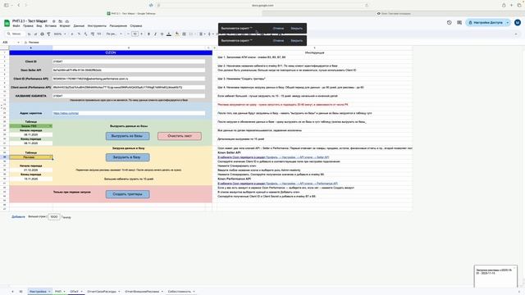Click the Загрузить в базу button
Image resolution: width=525 pixels, height=295 pixels.
coord(128,157)
